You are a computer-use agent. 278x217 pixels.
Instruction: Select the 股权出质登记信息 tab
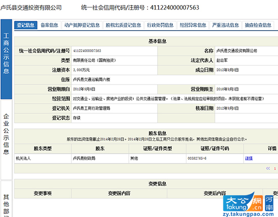pos(123,25)
